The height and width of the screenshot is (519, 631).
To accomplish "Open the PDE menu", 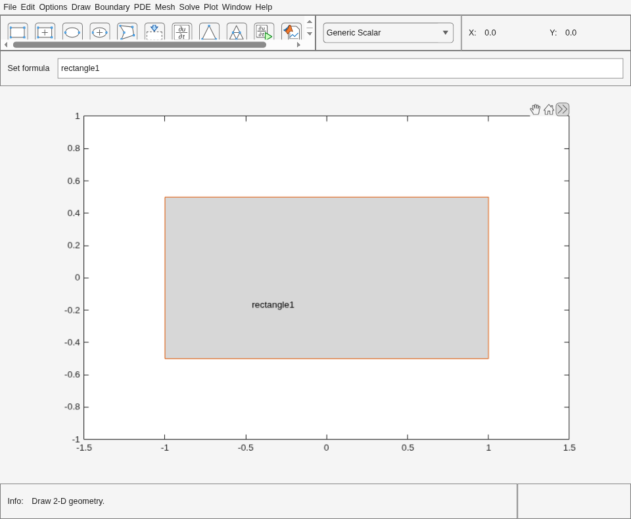I will coord(143,7).
